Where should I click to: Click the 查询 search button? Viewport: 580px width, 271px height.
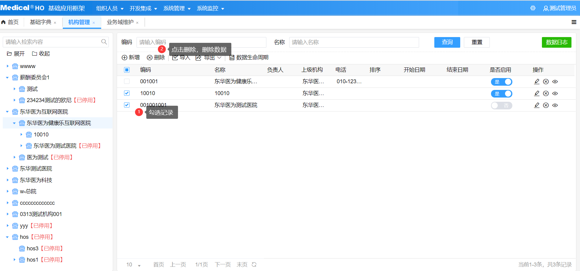[447, 42]
